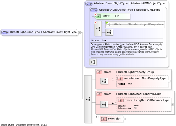The width and height of the screenshot is (176, 126).
Task: Click the Min Inclusive [0] property
Action: coord(127,108)
